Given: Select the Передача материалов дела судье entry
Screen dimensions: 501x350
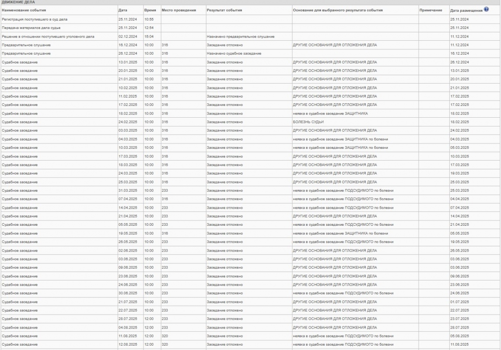Looking at the screenshot, I should point(31,28).
